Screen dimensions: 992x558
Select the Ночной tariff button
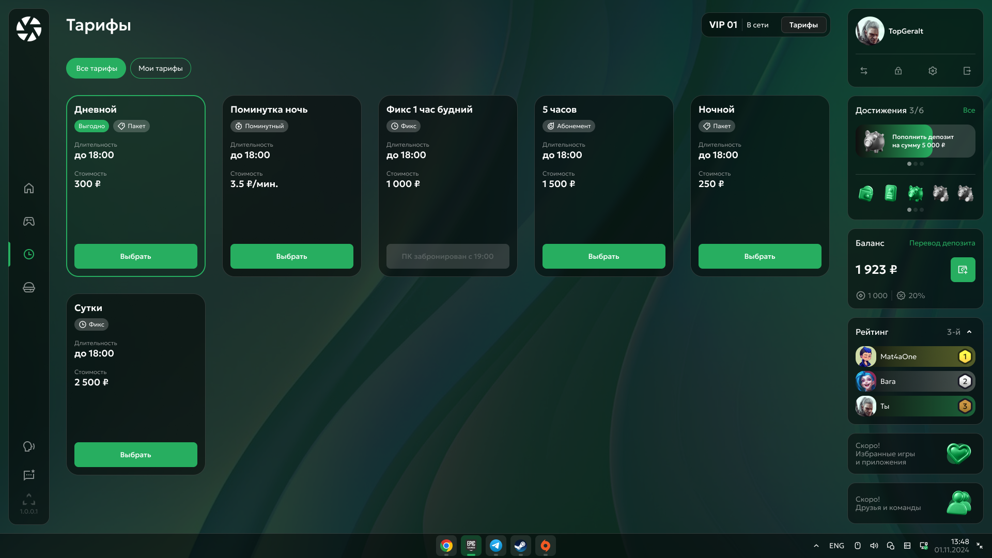[x=760, y=256]
